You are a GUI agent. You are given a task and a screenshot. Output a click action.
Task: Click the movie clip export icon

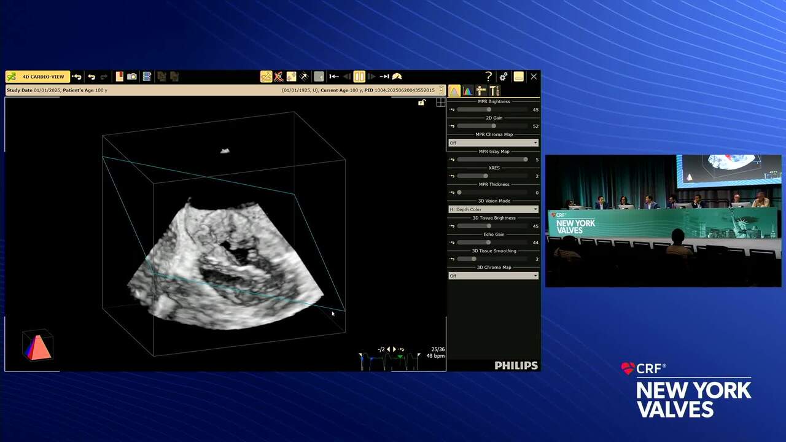click(147, 77)
